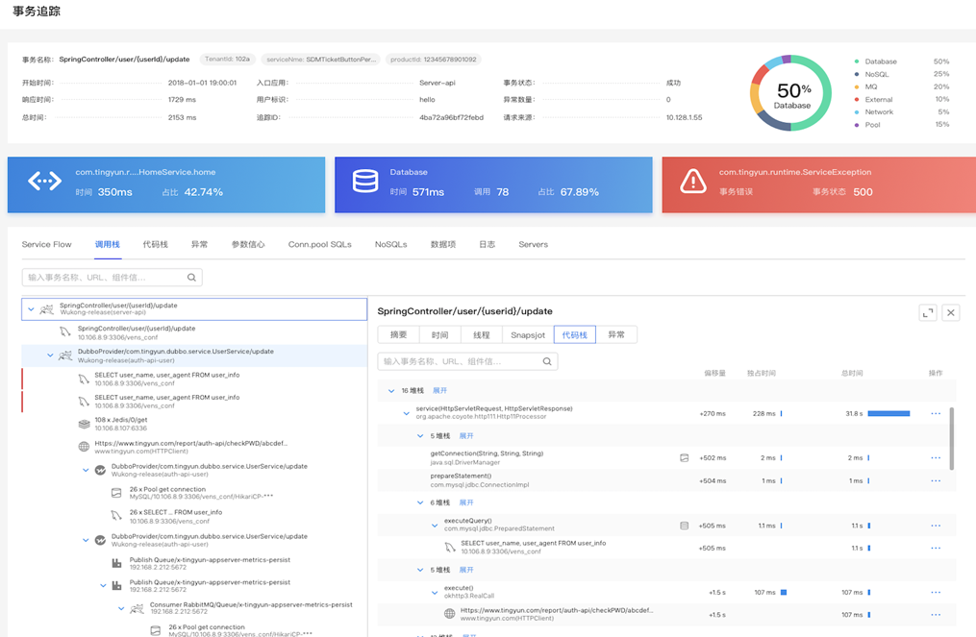Click the globe icon beside checkPWD URL in tree
The width and height of the screenshot is (976, 637).
click(x=84, y=447)
